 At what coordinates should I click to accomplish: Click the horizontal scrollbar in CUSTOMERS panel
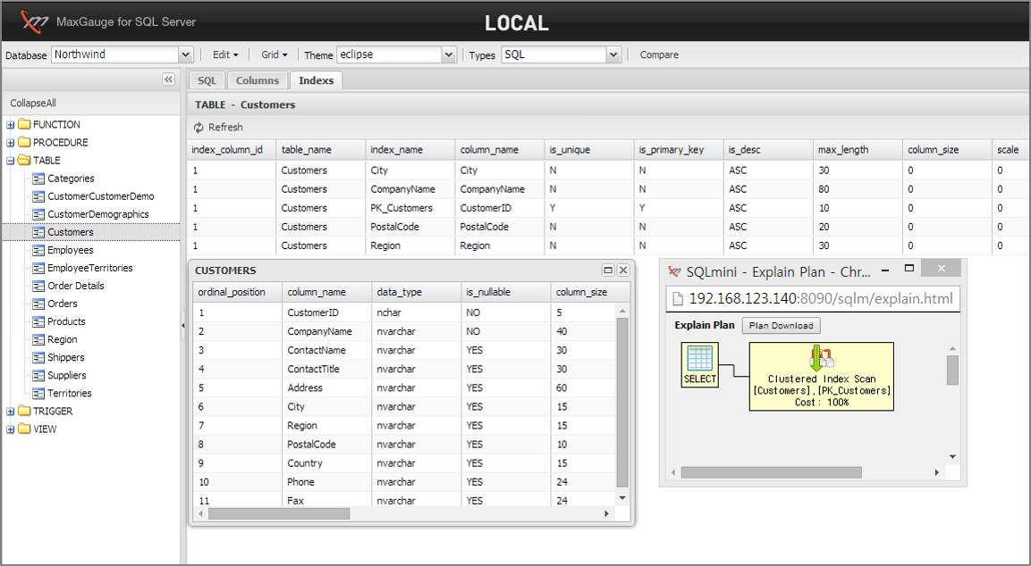coord(280,513)
